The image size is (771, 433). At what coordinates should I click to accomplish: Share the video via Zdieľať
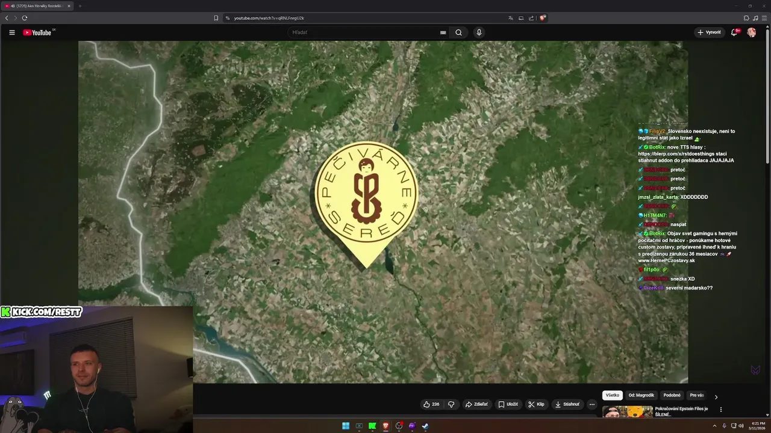point(476,404)
